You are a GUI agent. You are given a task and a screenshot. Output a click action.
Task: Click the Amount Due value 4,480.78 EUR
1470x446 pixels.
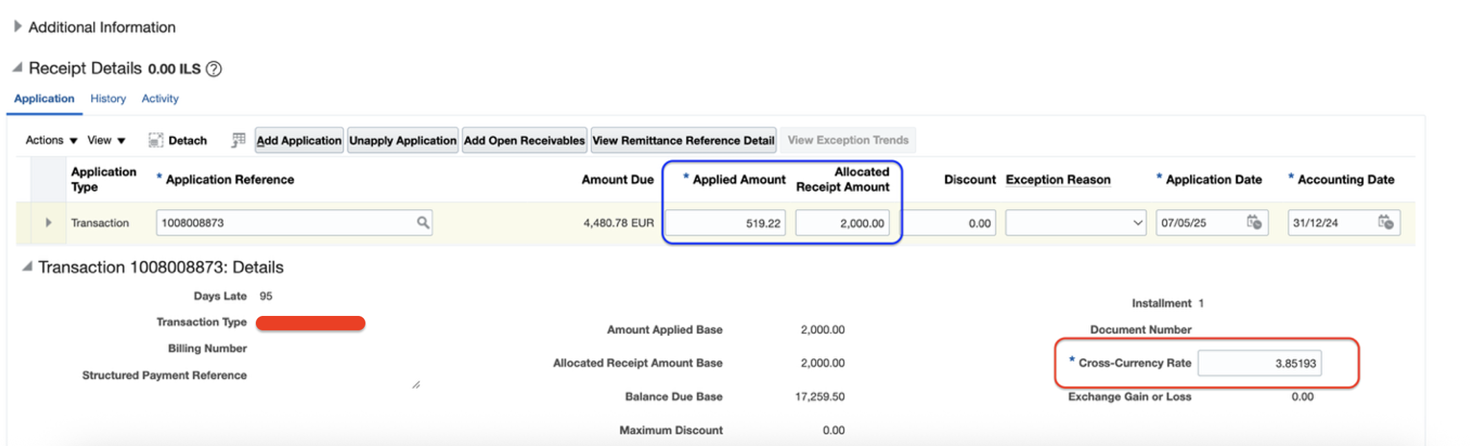pos(618,223)
